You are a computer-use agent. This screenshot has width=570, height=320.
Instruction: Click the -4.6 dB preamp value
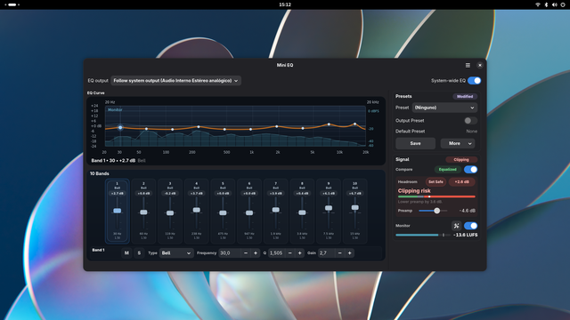click(x=467, y=211)
